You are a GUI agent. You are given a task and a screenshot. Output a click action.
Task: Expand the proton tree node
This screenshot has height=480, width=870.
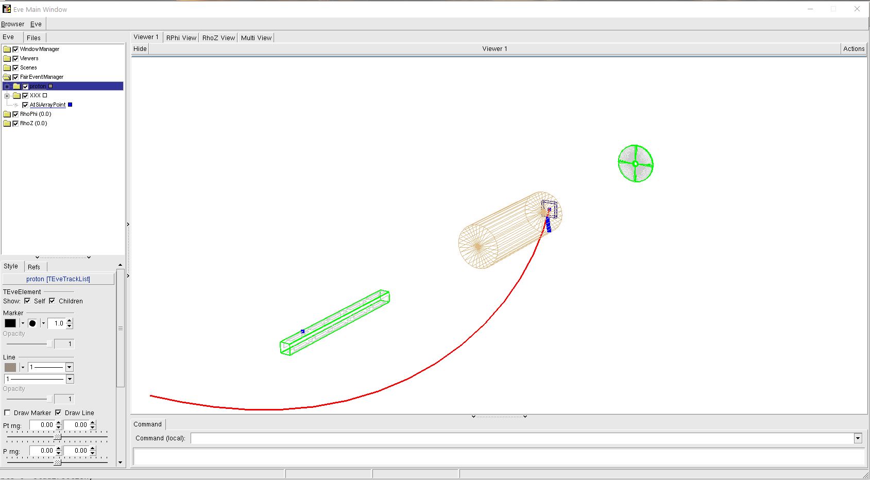pyautogui.click(x=7, y=87)
